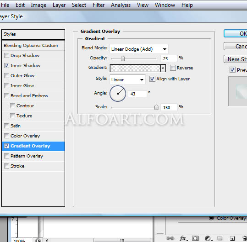Enable the Satin checkbox
Screen dimensions: 247x242
pos(6,126)
